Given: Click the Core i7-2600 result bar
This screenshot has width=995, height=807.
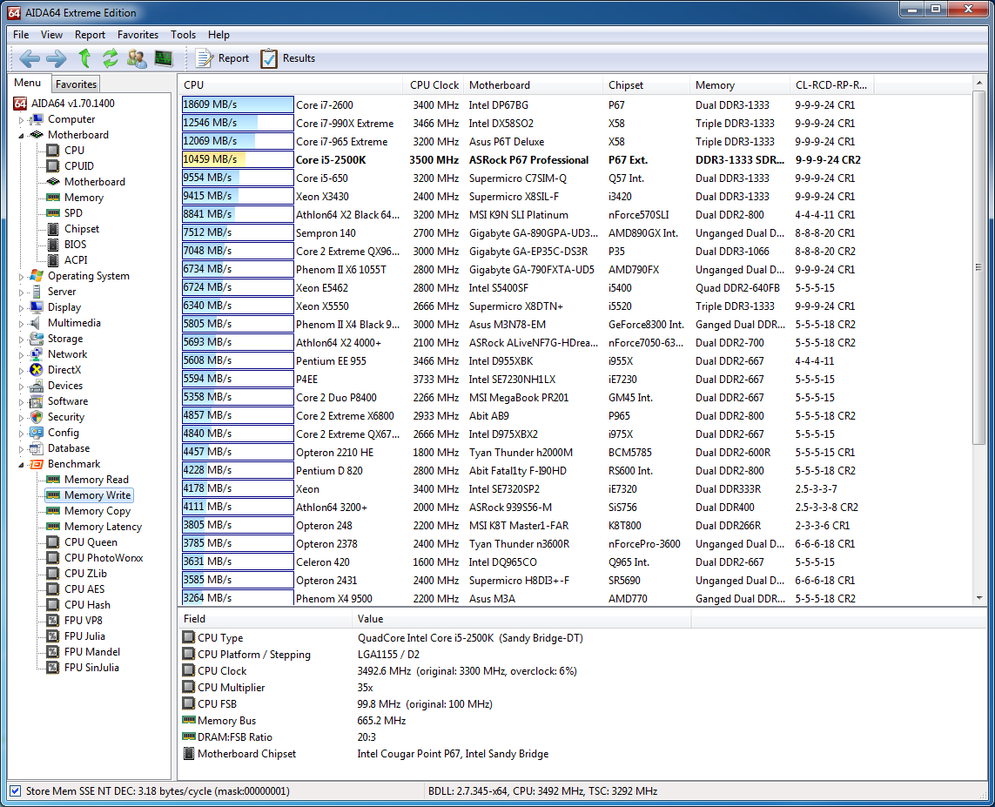Looking at the screenshot, I should pyautogui.click(x=237, y=104).
